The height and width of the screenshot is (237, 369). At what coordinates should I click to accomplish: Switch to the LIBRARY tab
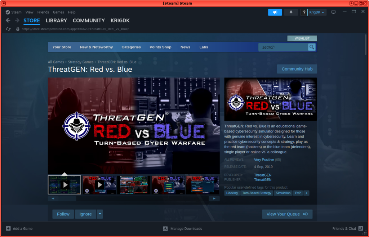[x=56, y=21]
